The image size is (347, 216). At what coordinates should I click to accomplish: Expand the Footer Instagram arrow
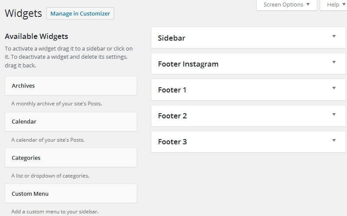(x=334, y=62)
